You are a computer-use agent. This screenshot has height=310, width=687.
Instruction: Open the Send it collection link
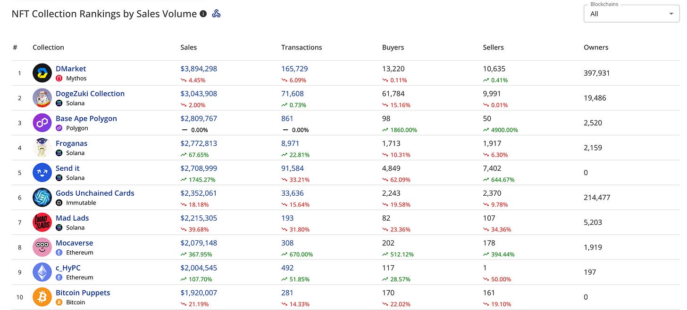pyautogui.click(x=67, y=168)
